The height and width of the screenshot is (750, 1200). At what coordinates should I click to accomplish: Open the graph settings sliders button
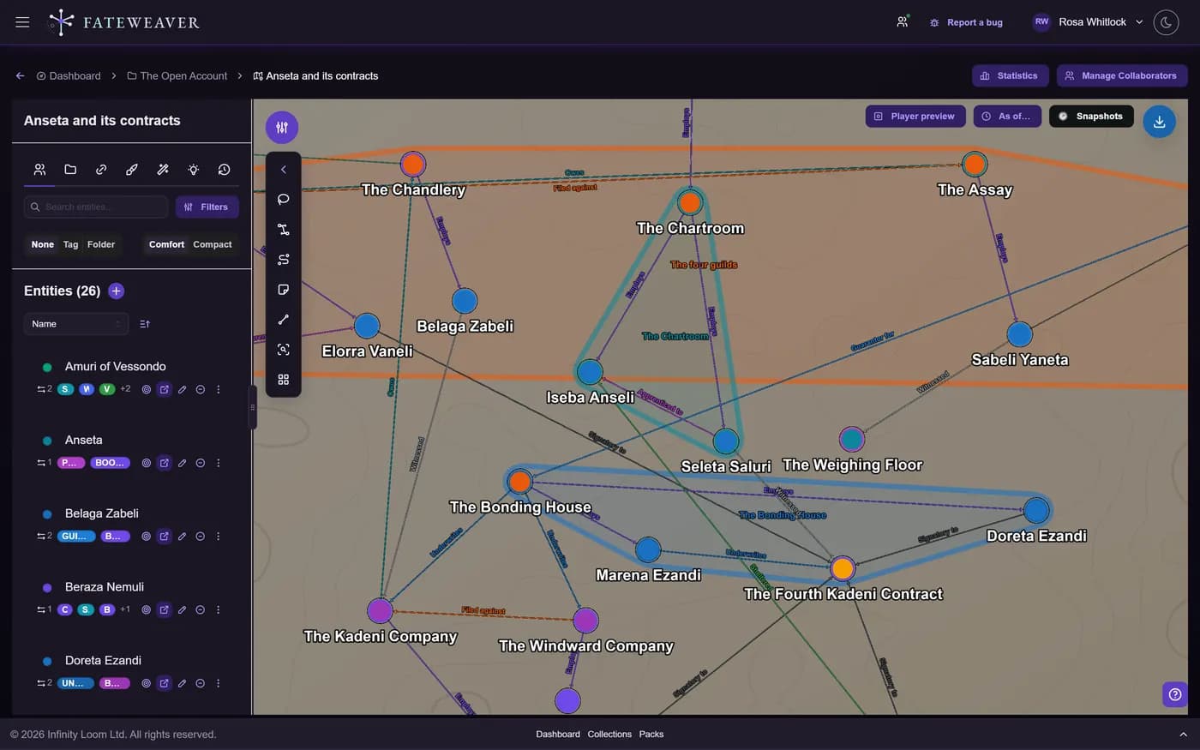pos(282,128)
